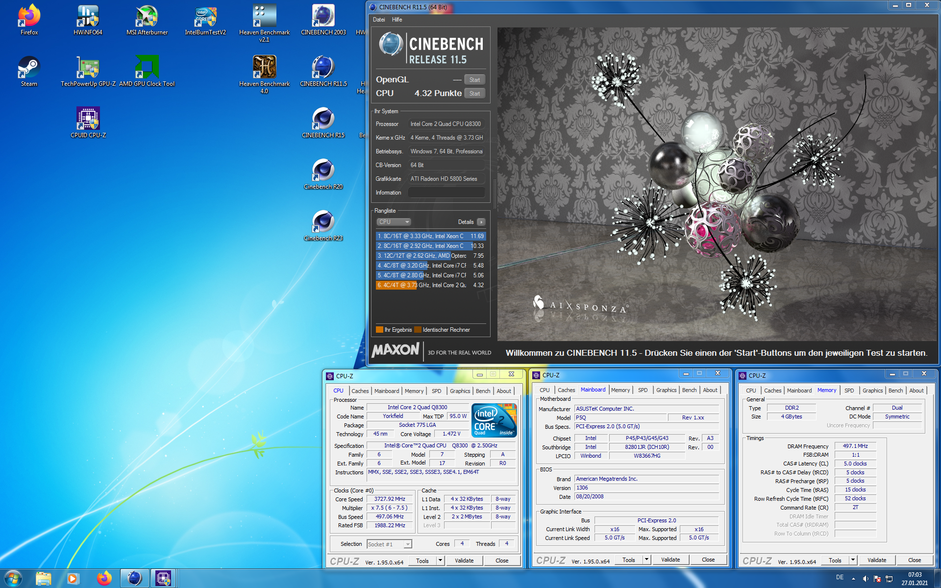Select AMD GPU Clock Tool icon
Viewport: 941px width, 588px height.
[x=147, y=71]
